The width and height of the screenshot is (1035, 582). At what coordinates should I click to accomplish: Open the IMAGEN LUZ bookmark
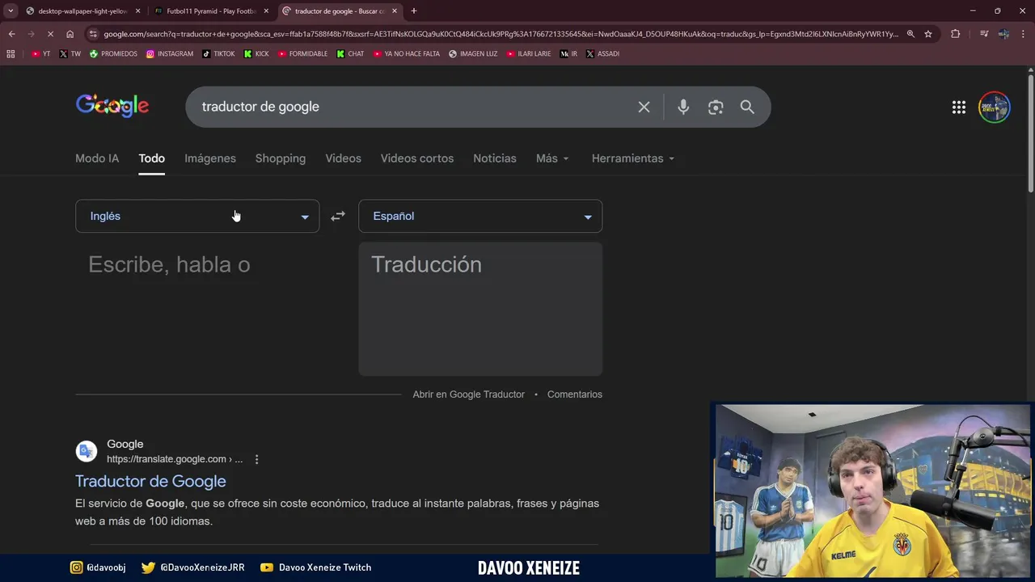473,53
